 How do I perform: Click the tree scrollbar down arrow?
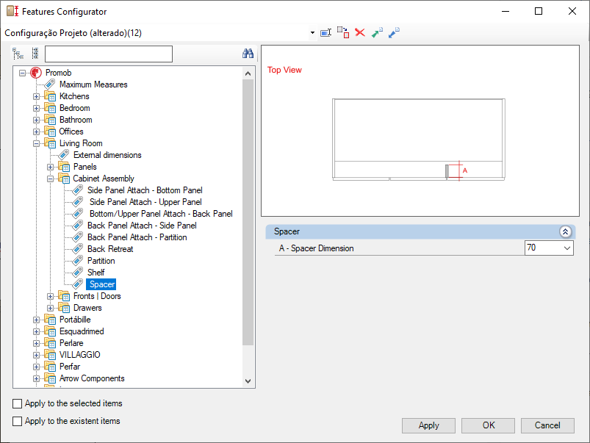pyautogui.click(x=248, y=381)
